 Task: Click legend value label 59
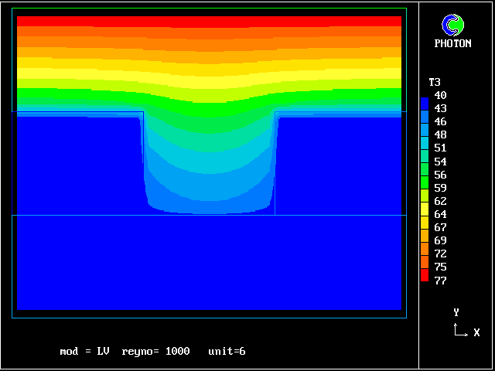(x=440, y=188)
